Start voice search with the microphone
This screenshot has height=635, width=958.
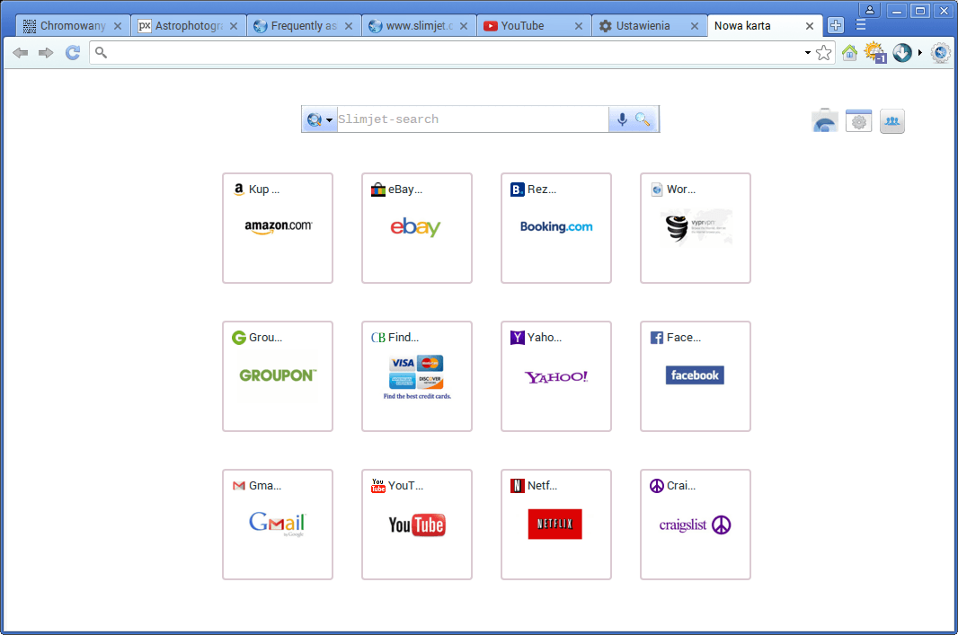click(x=622, y=119)
